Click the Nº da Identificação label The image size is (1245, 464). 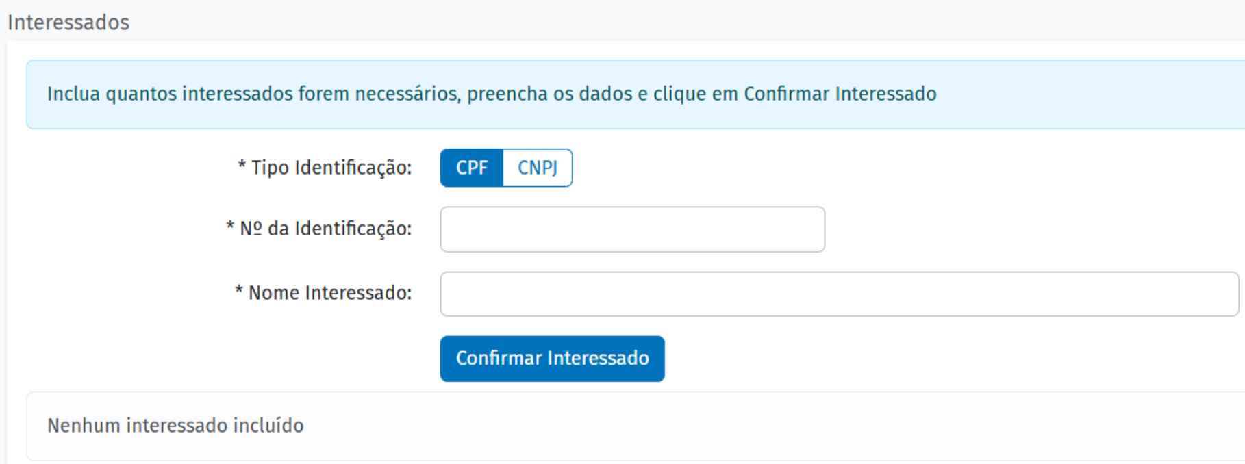325,229
